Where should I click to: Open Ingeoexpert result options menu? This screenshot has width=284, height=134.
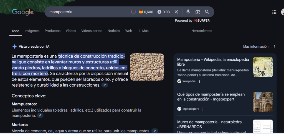click(203, 109)
